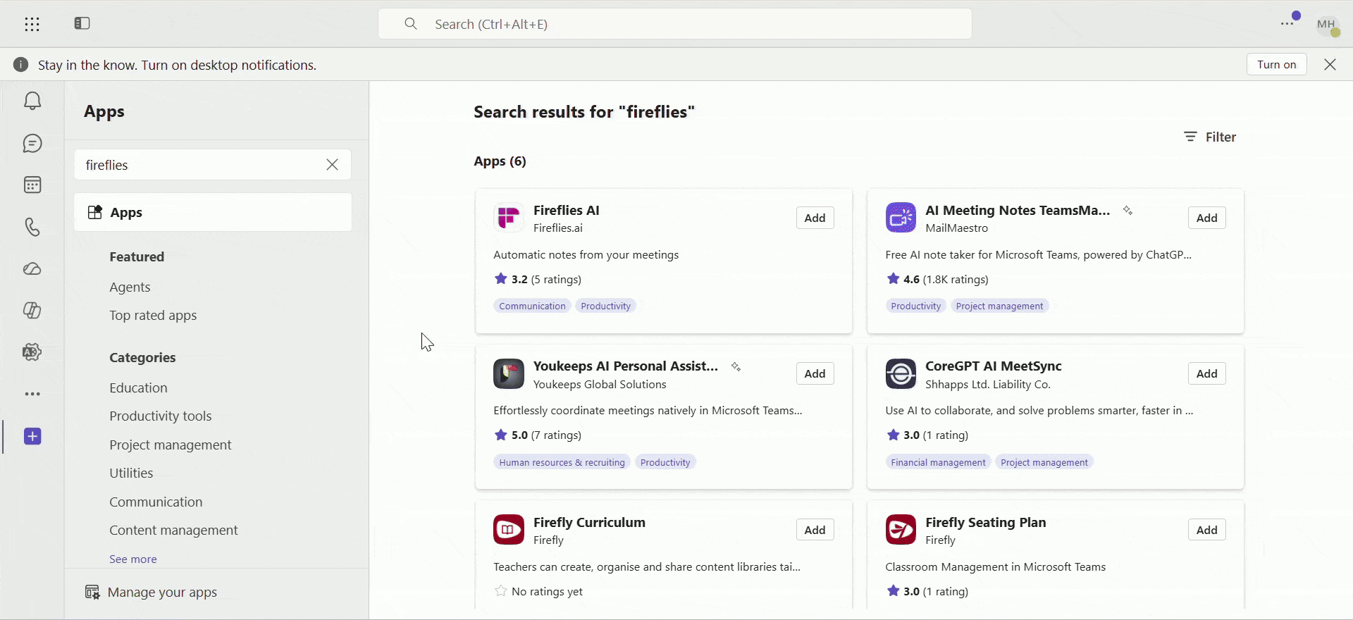This screenshot has width=1353, height=620.
Task: Open the Copilot icon in sidebar
Action: click(x=32, y=310)
